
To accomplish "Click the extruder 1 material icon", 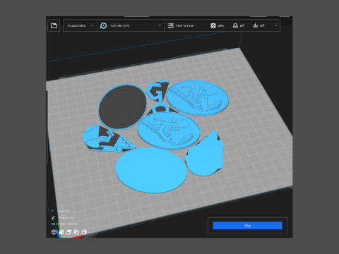I will pyautogui.click(x=103, y=25).
